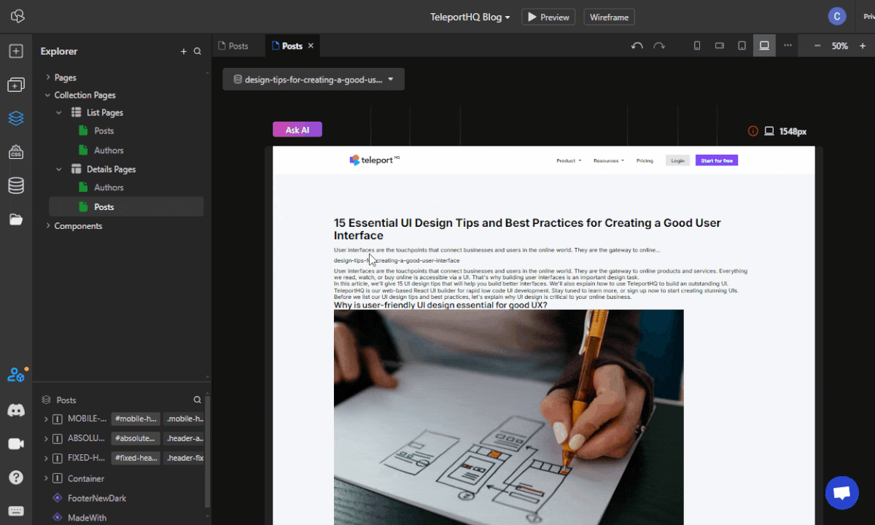The width and height of the screenshot is (875, 525).
Task: Expand the Components section
Action: (x=48, y=226)
